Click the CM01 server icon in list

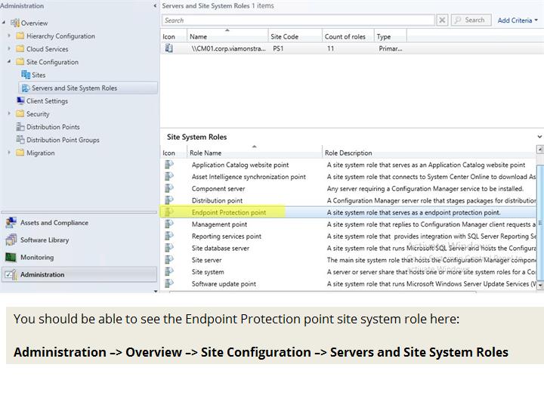coord(169,48)
